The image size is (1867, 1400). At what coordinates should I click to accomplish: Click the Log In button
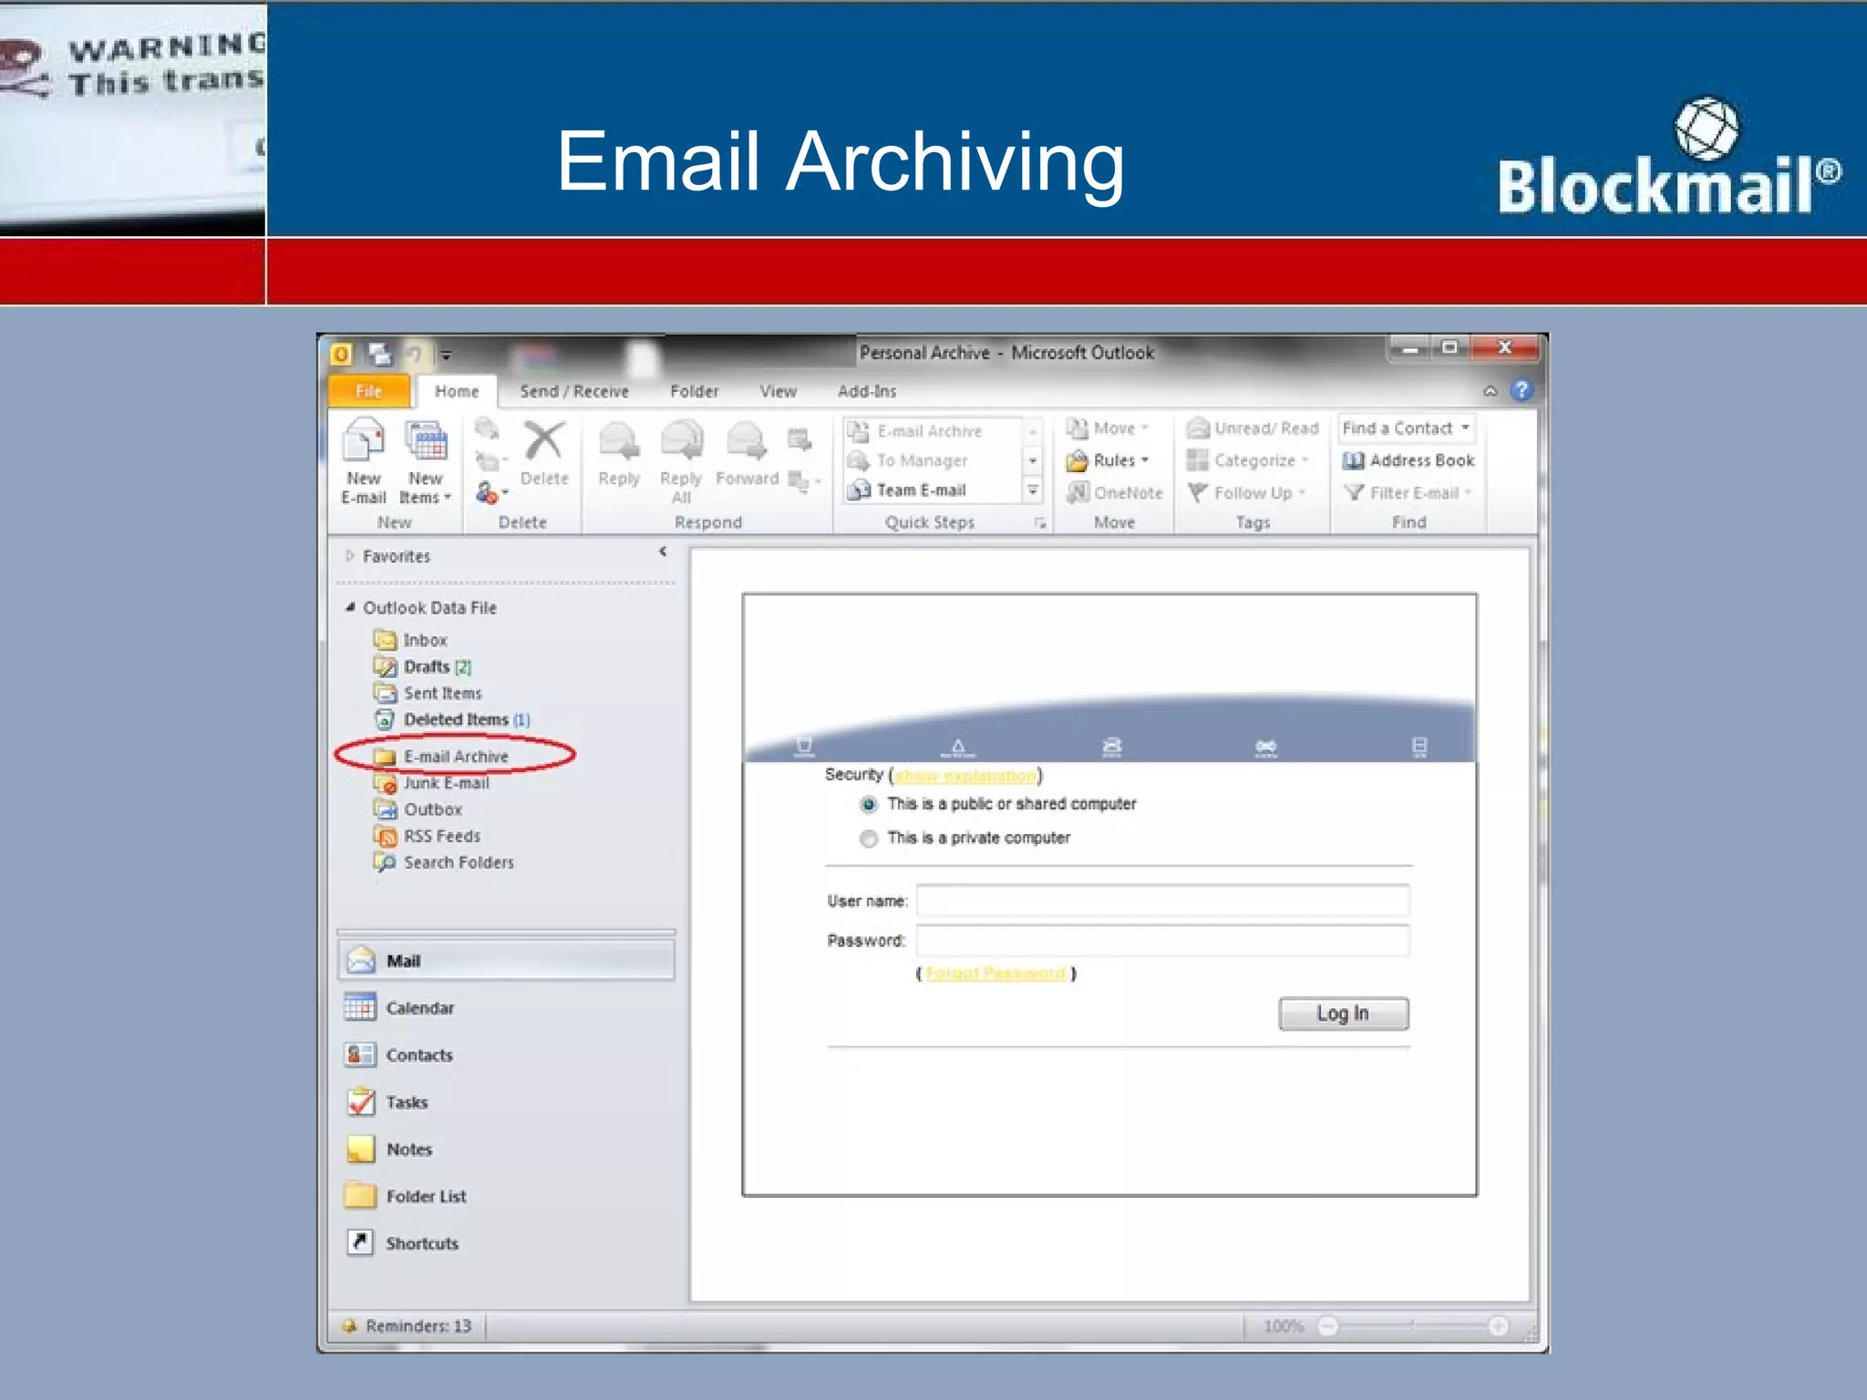coord(1344,1014)
